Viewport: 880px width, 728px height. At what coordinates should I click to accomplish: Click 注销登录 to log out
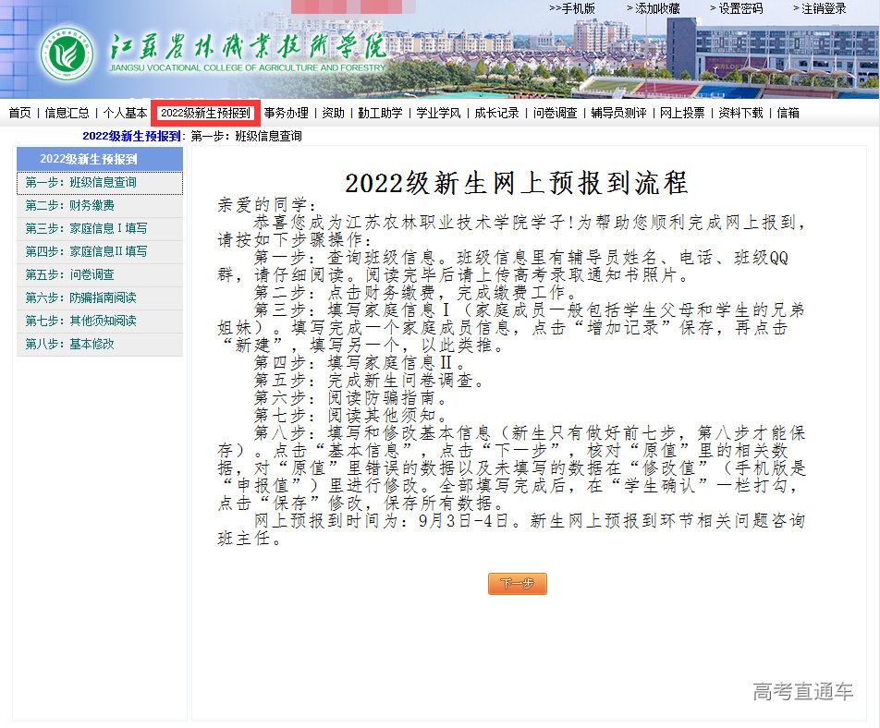822,8
